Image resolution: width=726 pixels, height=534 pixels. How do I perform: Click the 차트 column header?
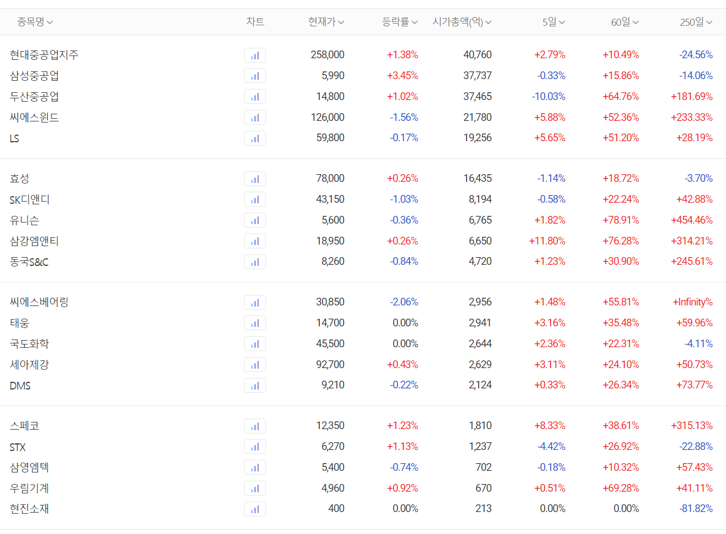[255, 22]
